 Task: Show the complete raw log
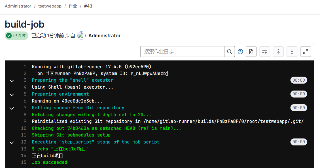click(x=251, y=52)
